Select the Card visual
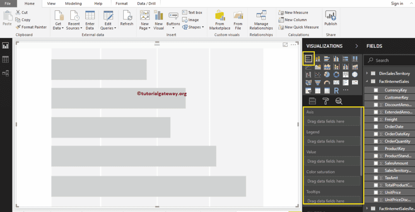 (336, 82)
